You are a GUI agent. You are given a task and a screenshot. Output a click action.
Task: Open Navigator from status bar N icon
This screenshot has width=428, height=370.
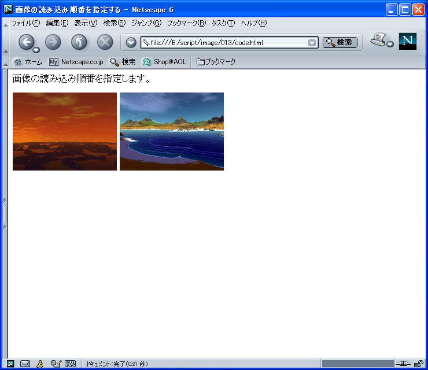[x=10, y=364]
